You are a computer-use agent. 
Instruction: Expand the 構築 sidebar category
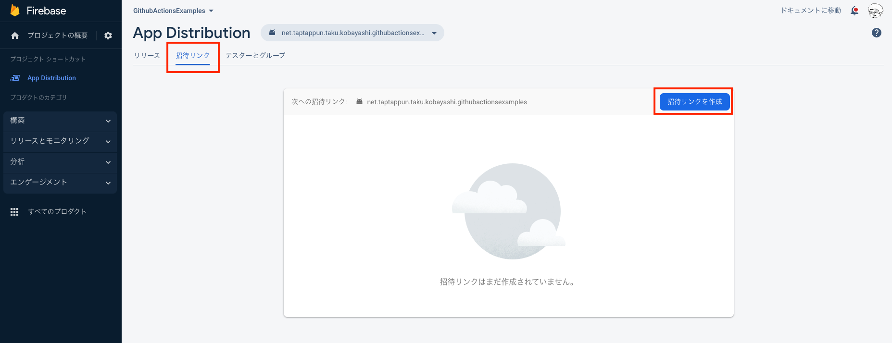[x=60, y=121]
